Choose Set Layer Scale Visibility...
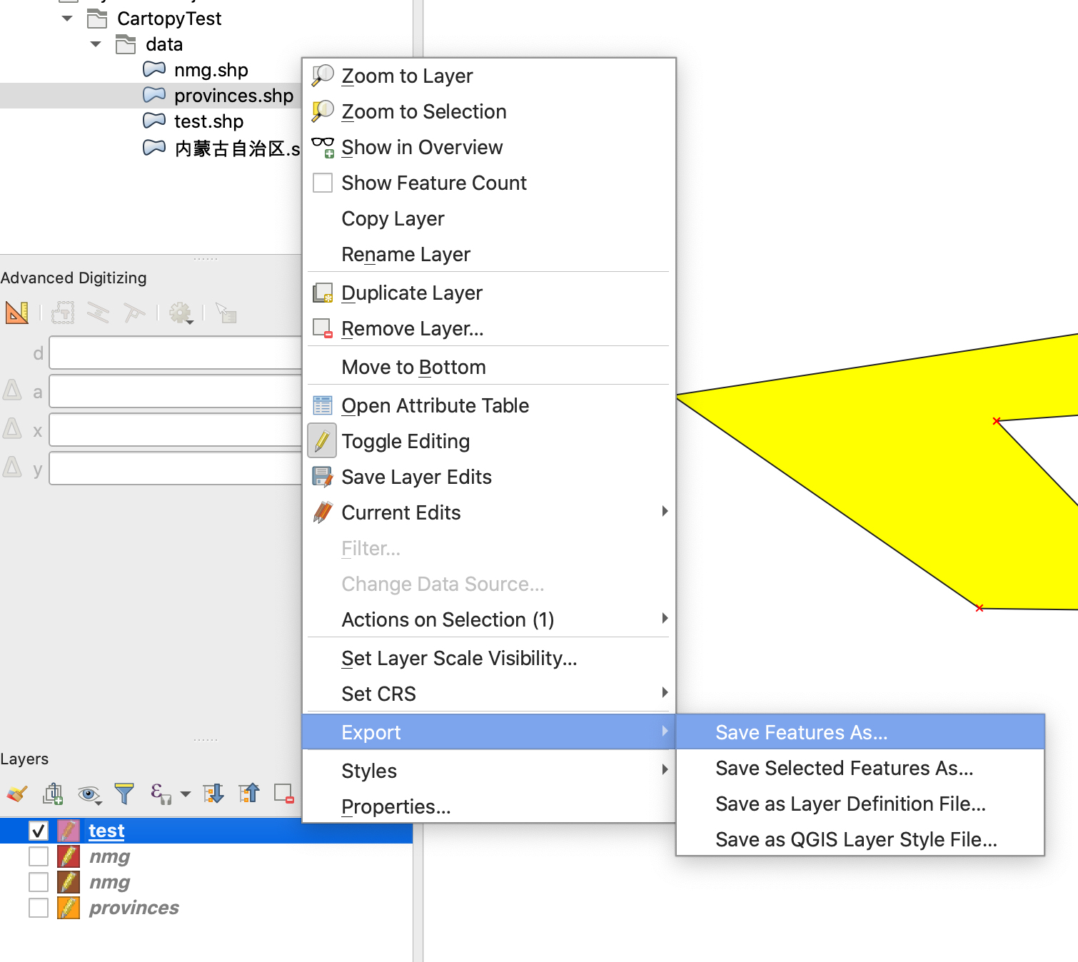The image size is (1078, 962). coord(488,658)
